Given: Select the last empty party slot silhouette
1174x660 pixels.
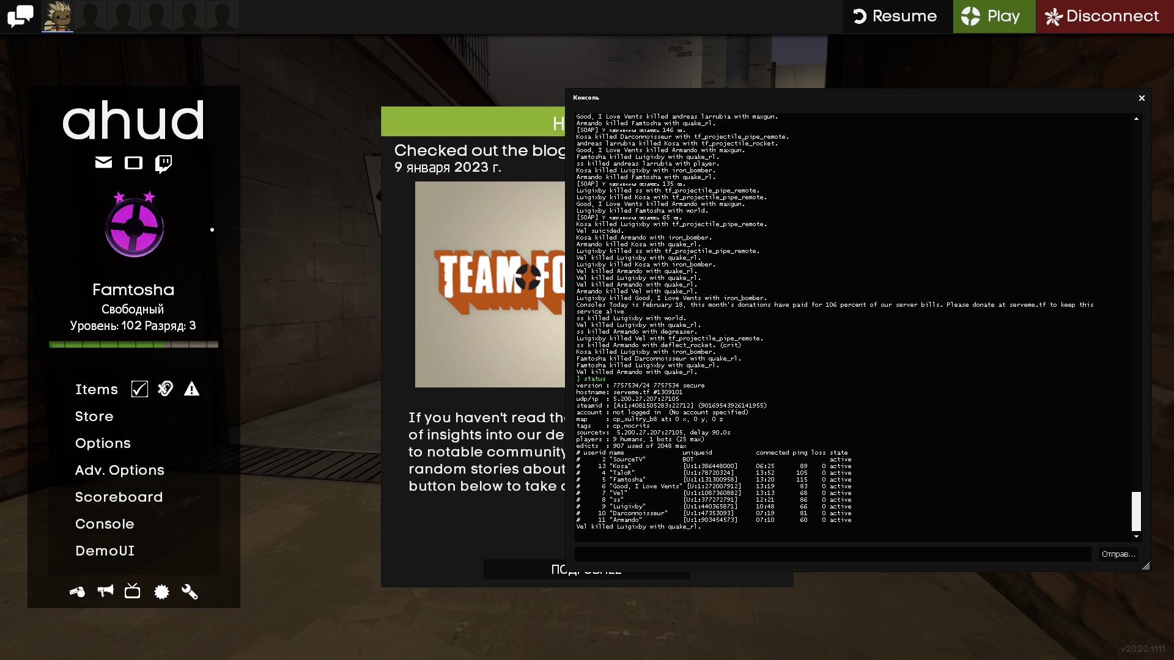Looking at the screenshot, I should click(222, 16).
